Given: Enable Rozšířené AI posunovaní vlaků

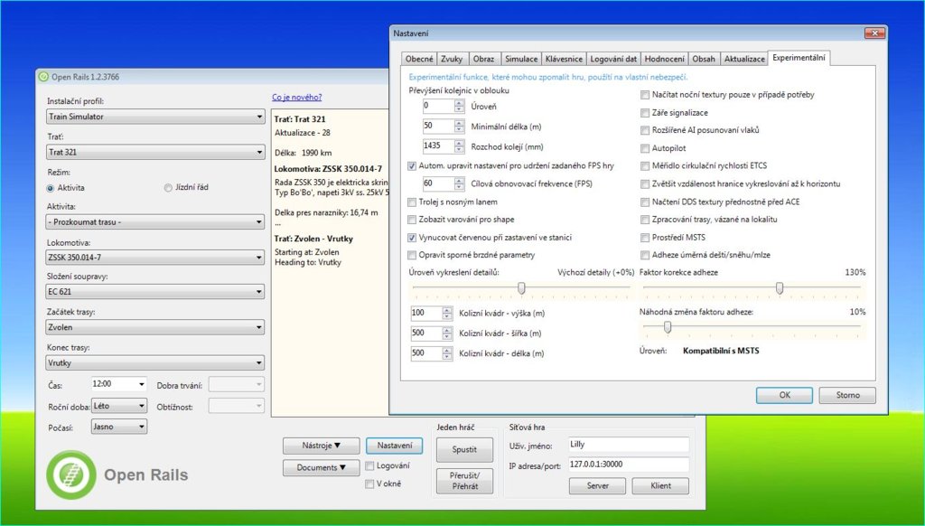Looking at the screenshot, I should [645, 130].
